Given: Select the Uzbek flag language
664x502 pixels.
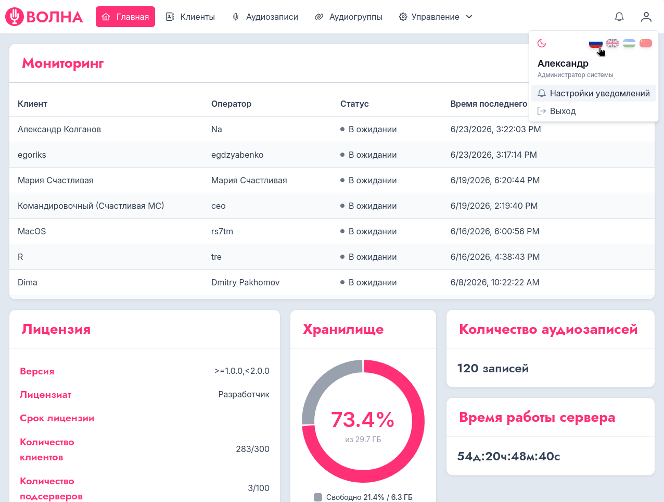Looking at the screenshot, I should click(629, 43).
